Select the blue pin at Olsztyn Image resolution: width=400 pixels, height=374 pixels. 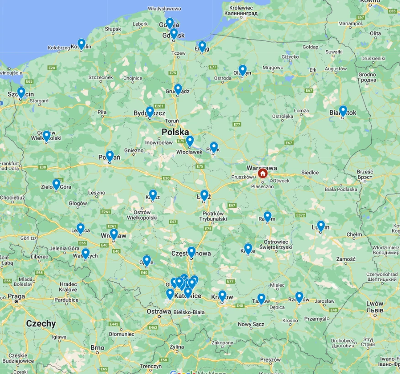pyautogui.click(x=242, y=70)
